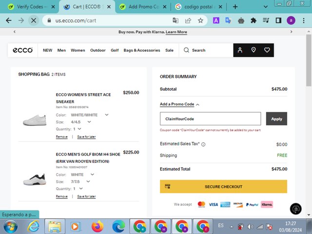Open the Men menu
The height and width of the screenshot is (234, 312).
point(61,50)
